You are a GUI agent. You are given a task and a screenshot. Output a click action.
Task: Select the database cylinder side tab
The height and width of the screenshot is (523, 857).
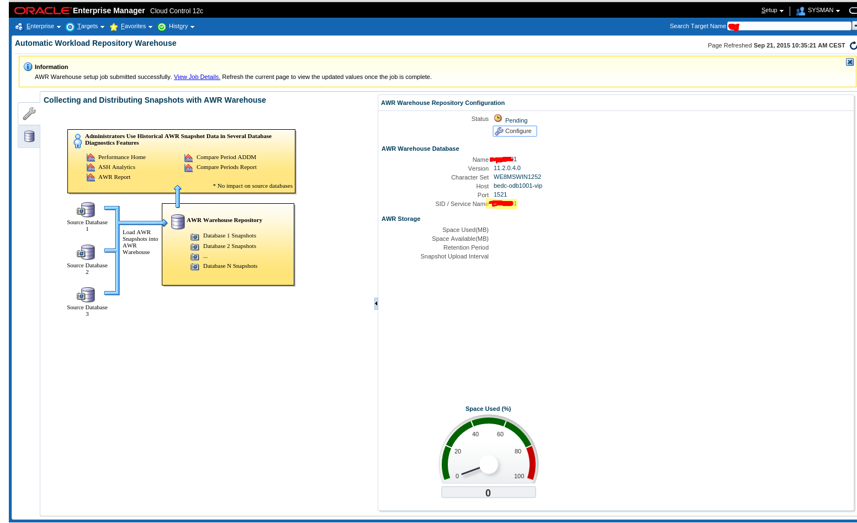[x=29, y=136]
